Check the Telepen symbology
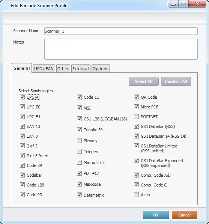 pyautogui.click(x=79, y=152)
